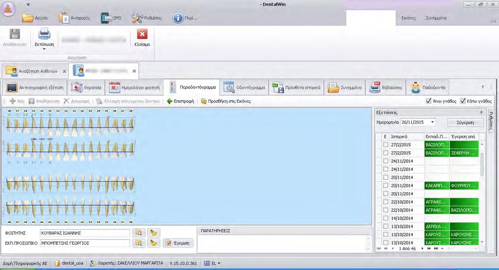Open the Ημερολόγιο φοιτητή tab
The width and height of the screenshot is (499, 270).
(134, 88)
